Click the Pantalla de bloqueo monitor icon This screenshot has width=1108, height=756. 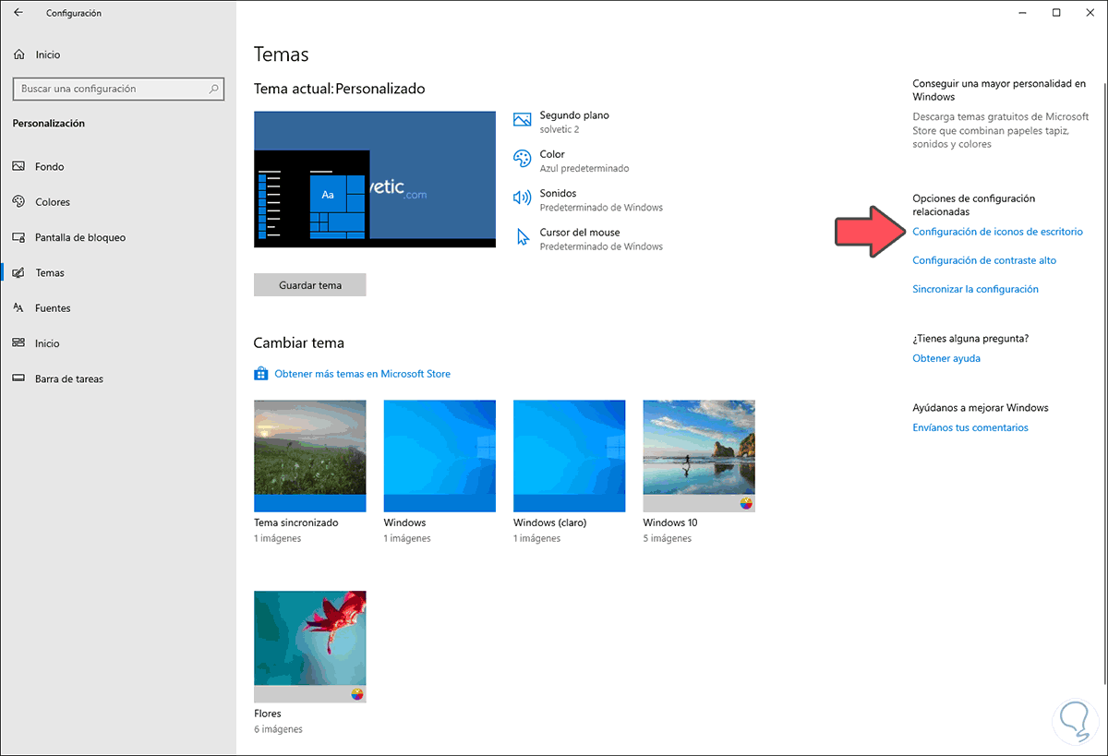click(18, 237)
